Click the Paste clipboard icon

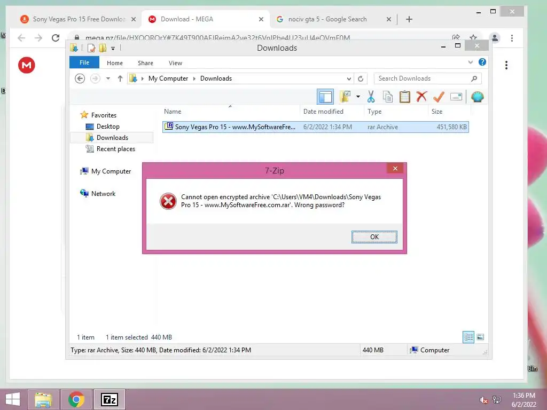click(x=405, y=97)
